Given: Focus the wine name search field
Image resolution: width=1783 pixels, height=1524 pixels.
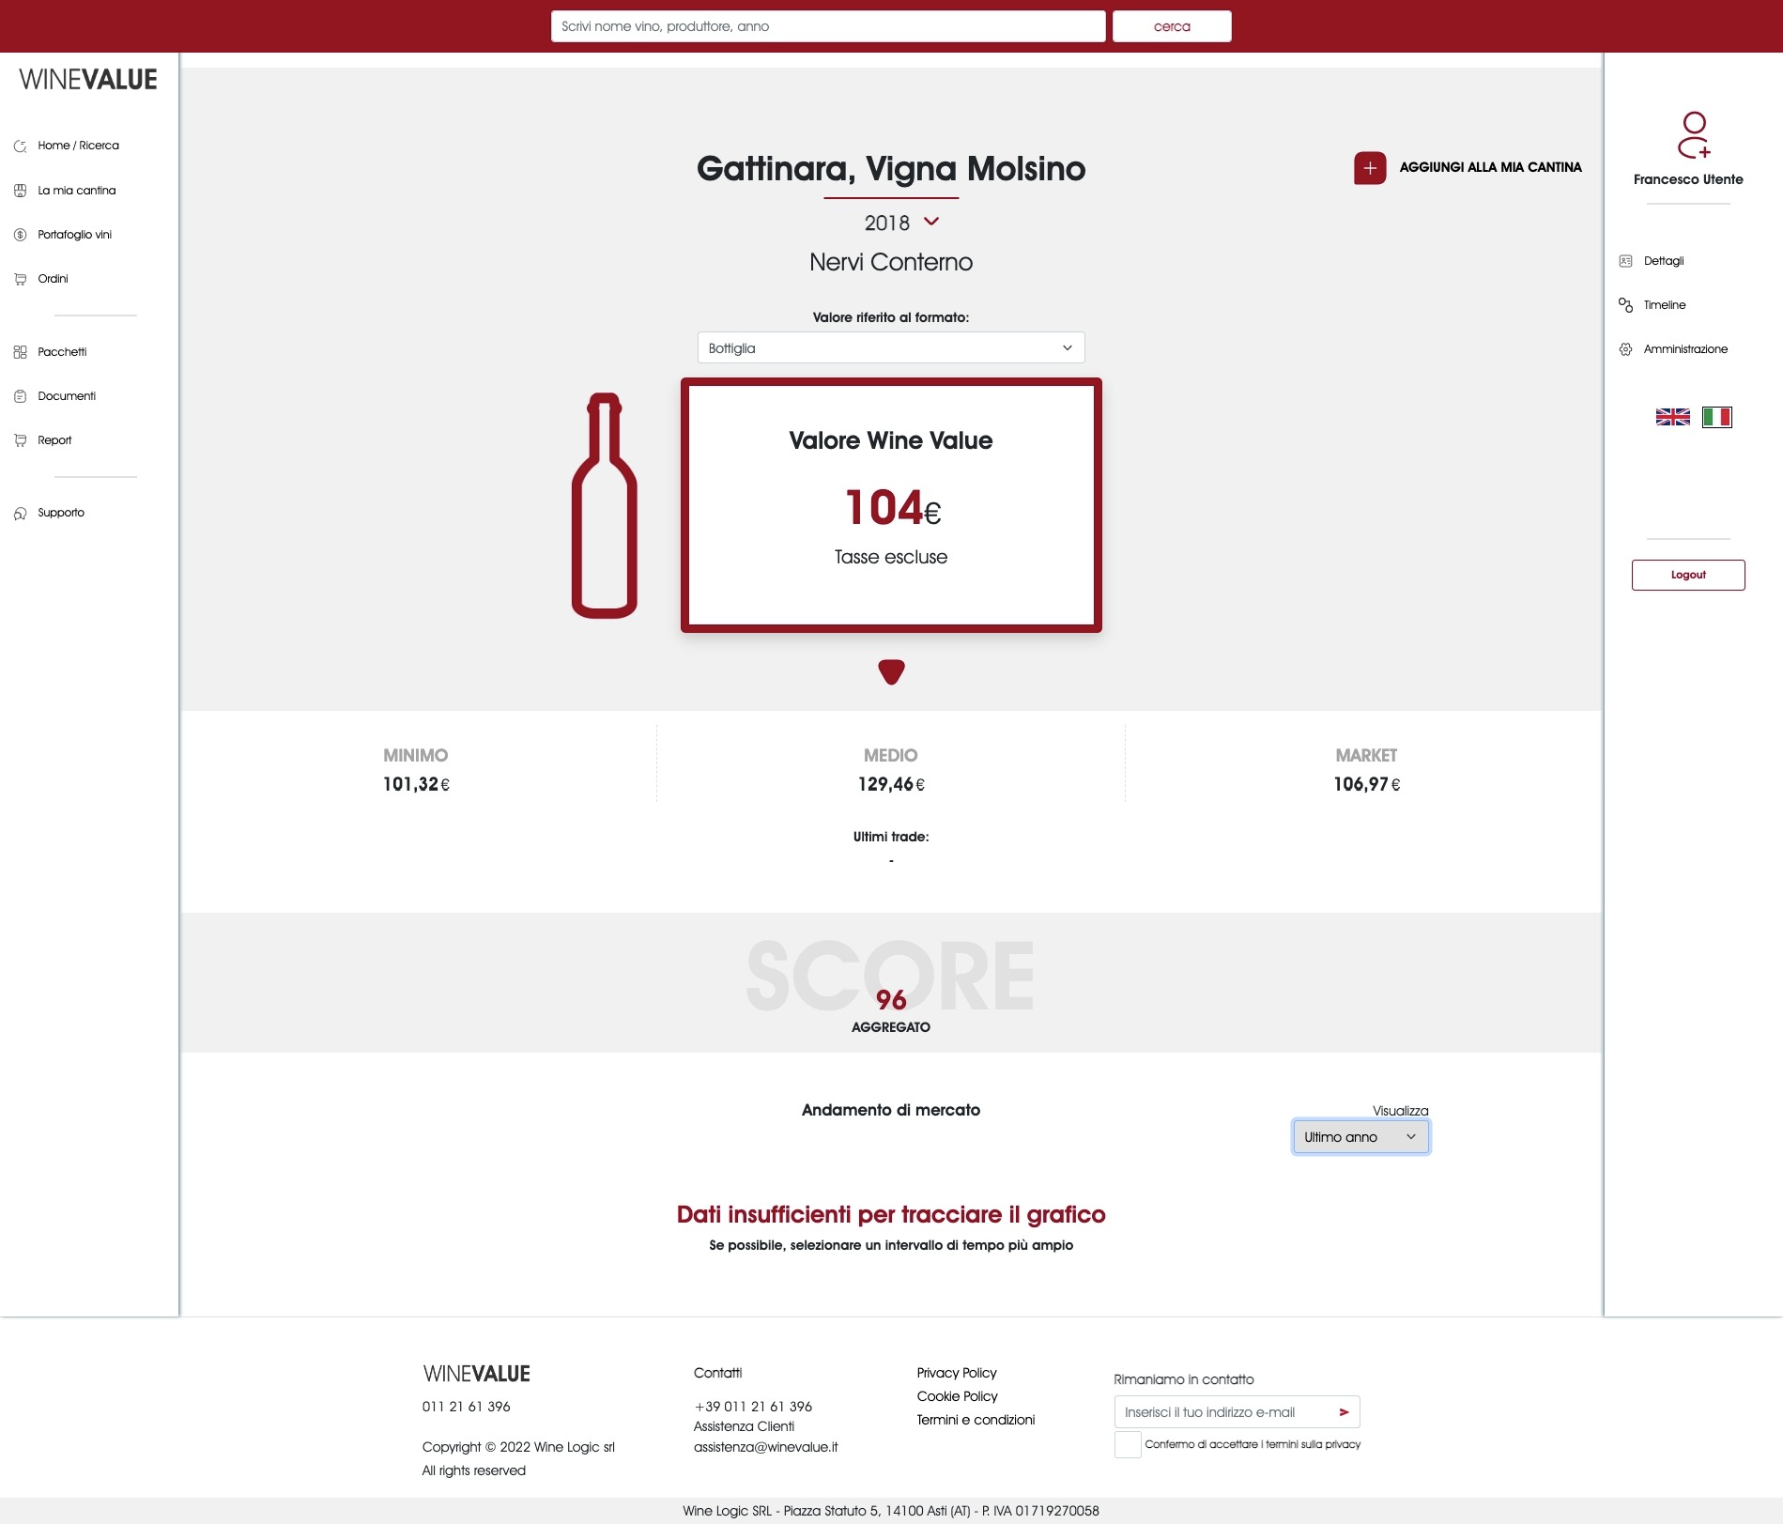Looking at the screenshot, I should [x=828, y=26].
